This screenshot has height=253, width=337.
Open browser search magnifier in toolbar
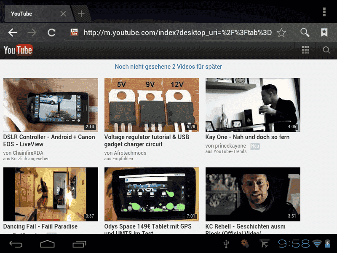point(305,32)
